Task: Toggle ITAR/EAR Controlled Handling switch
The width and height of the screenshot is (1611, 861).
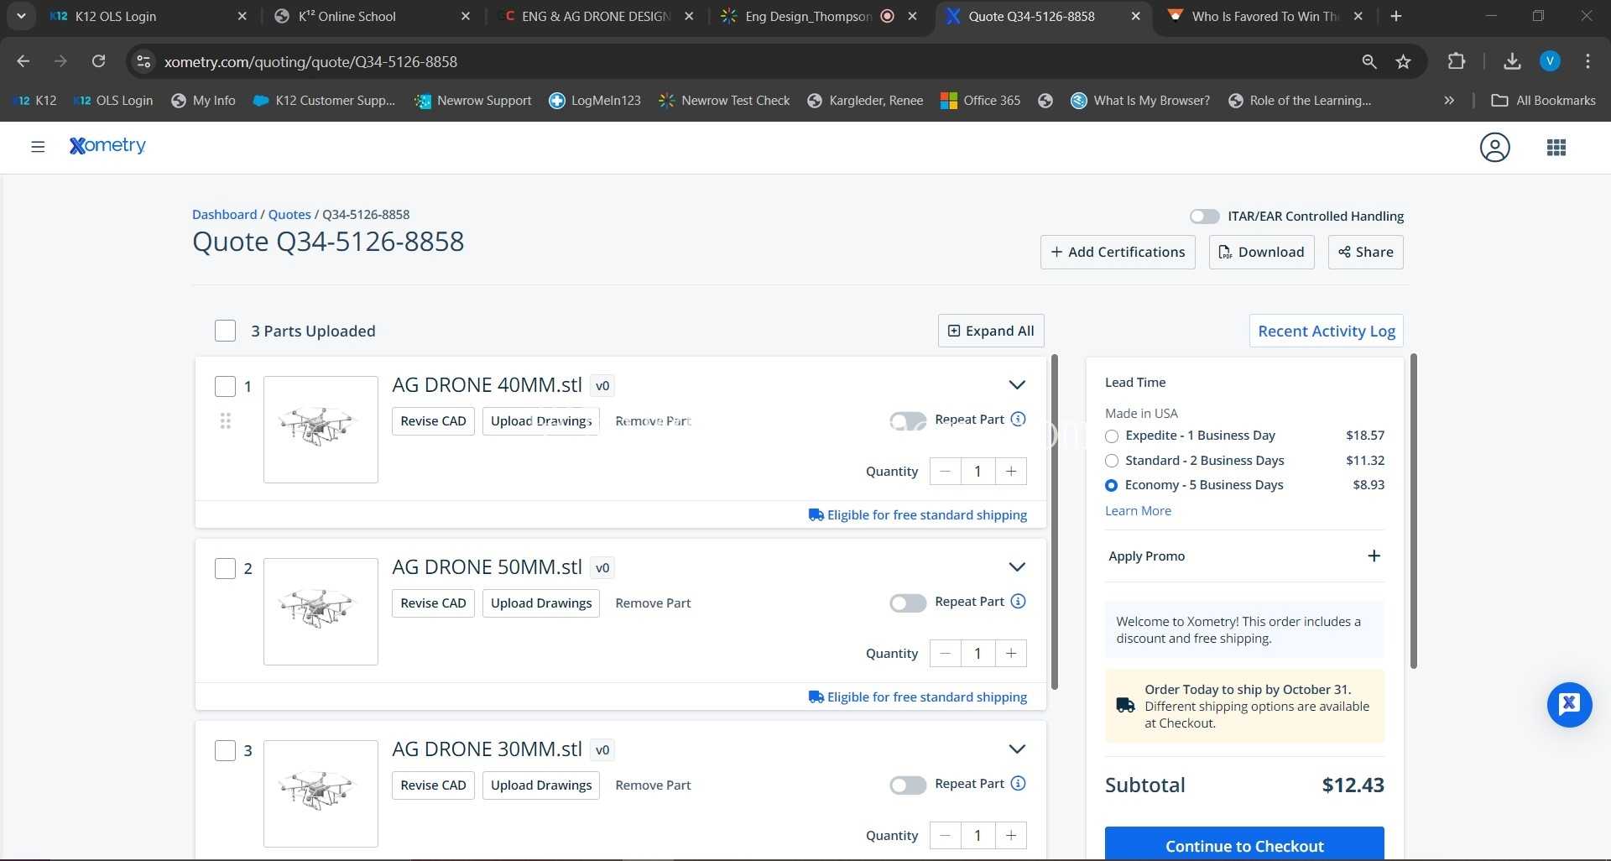Action: [x=1205, y=217]
